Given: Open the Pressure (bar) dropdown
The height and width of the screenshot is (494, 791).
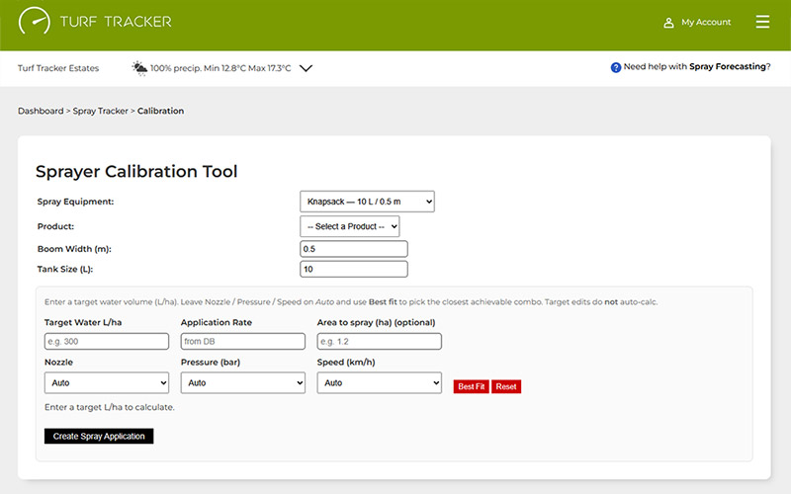Looking at the screenshot, I should point(242,382).
